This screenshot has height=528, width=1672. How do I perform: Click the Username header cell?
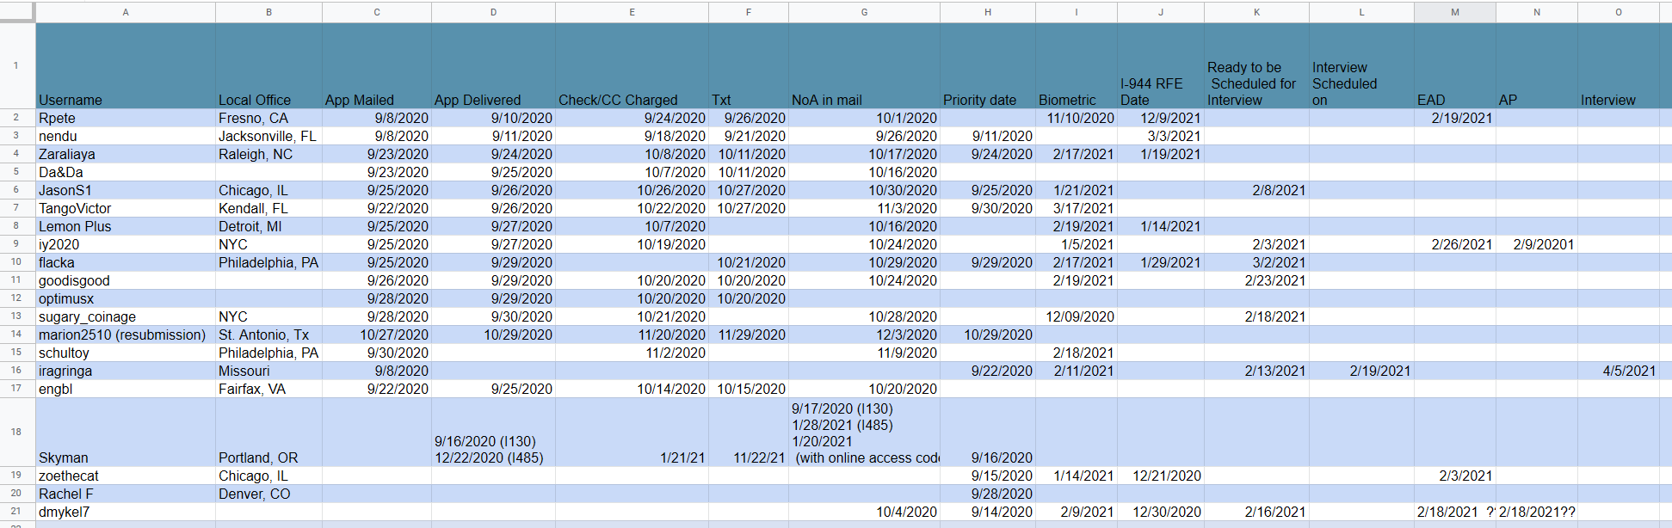pyautogui.click(x=126, y=66)
